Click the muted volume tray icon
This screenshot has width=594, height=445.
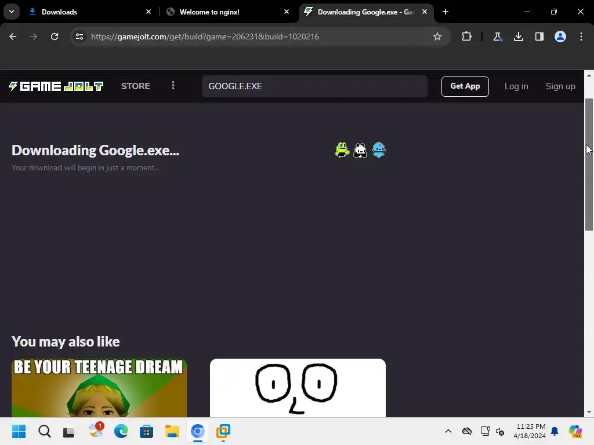(500, 431)
